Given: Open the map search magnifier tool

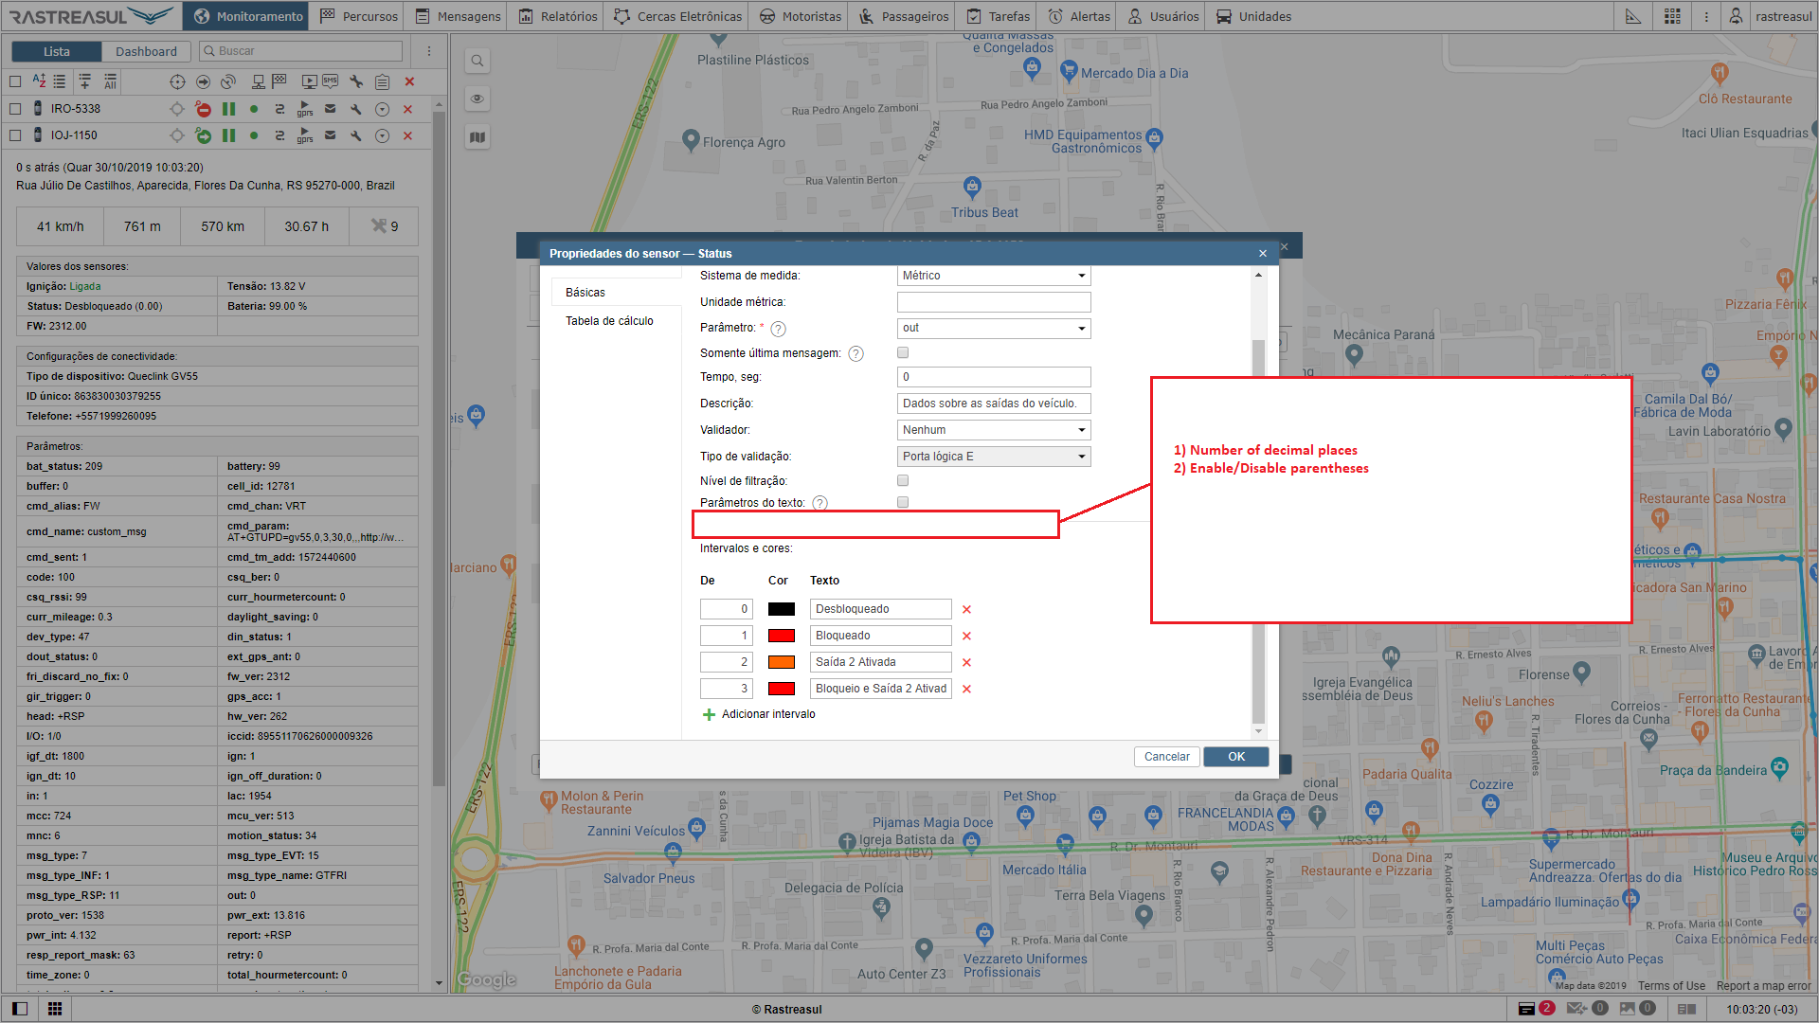Looking at the screenshot, I should coord(477,62).
